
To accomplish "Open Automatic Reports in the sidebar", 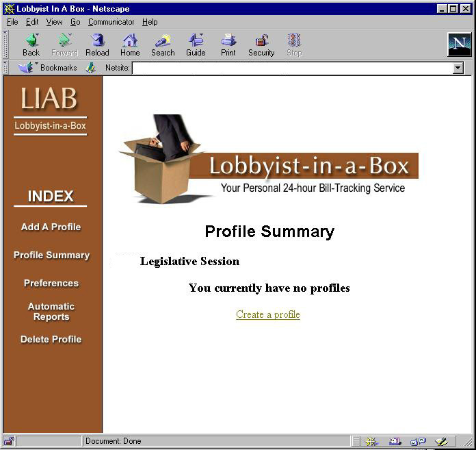I will [51, 312].
